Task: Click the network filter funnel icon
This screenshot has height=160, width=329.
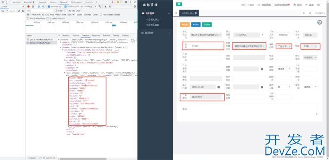Action: click(39, 7)
